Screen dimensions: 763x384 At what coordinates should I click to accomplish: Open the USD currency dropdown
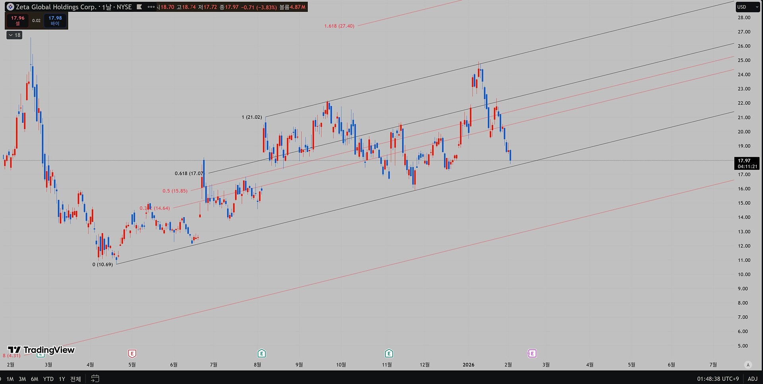[747, 7]
